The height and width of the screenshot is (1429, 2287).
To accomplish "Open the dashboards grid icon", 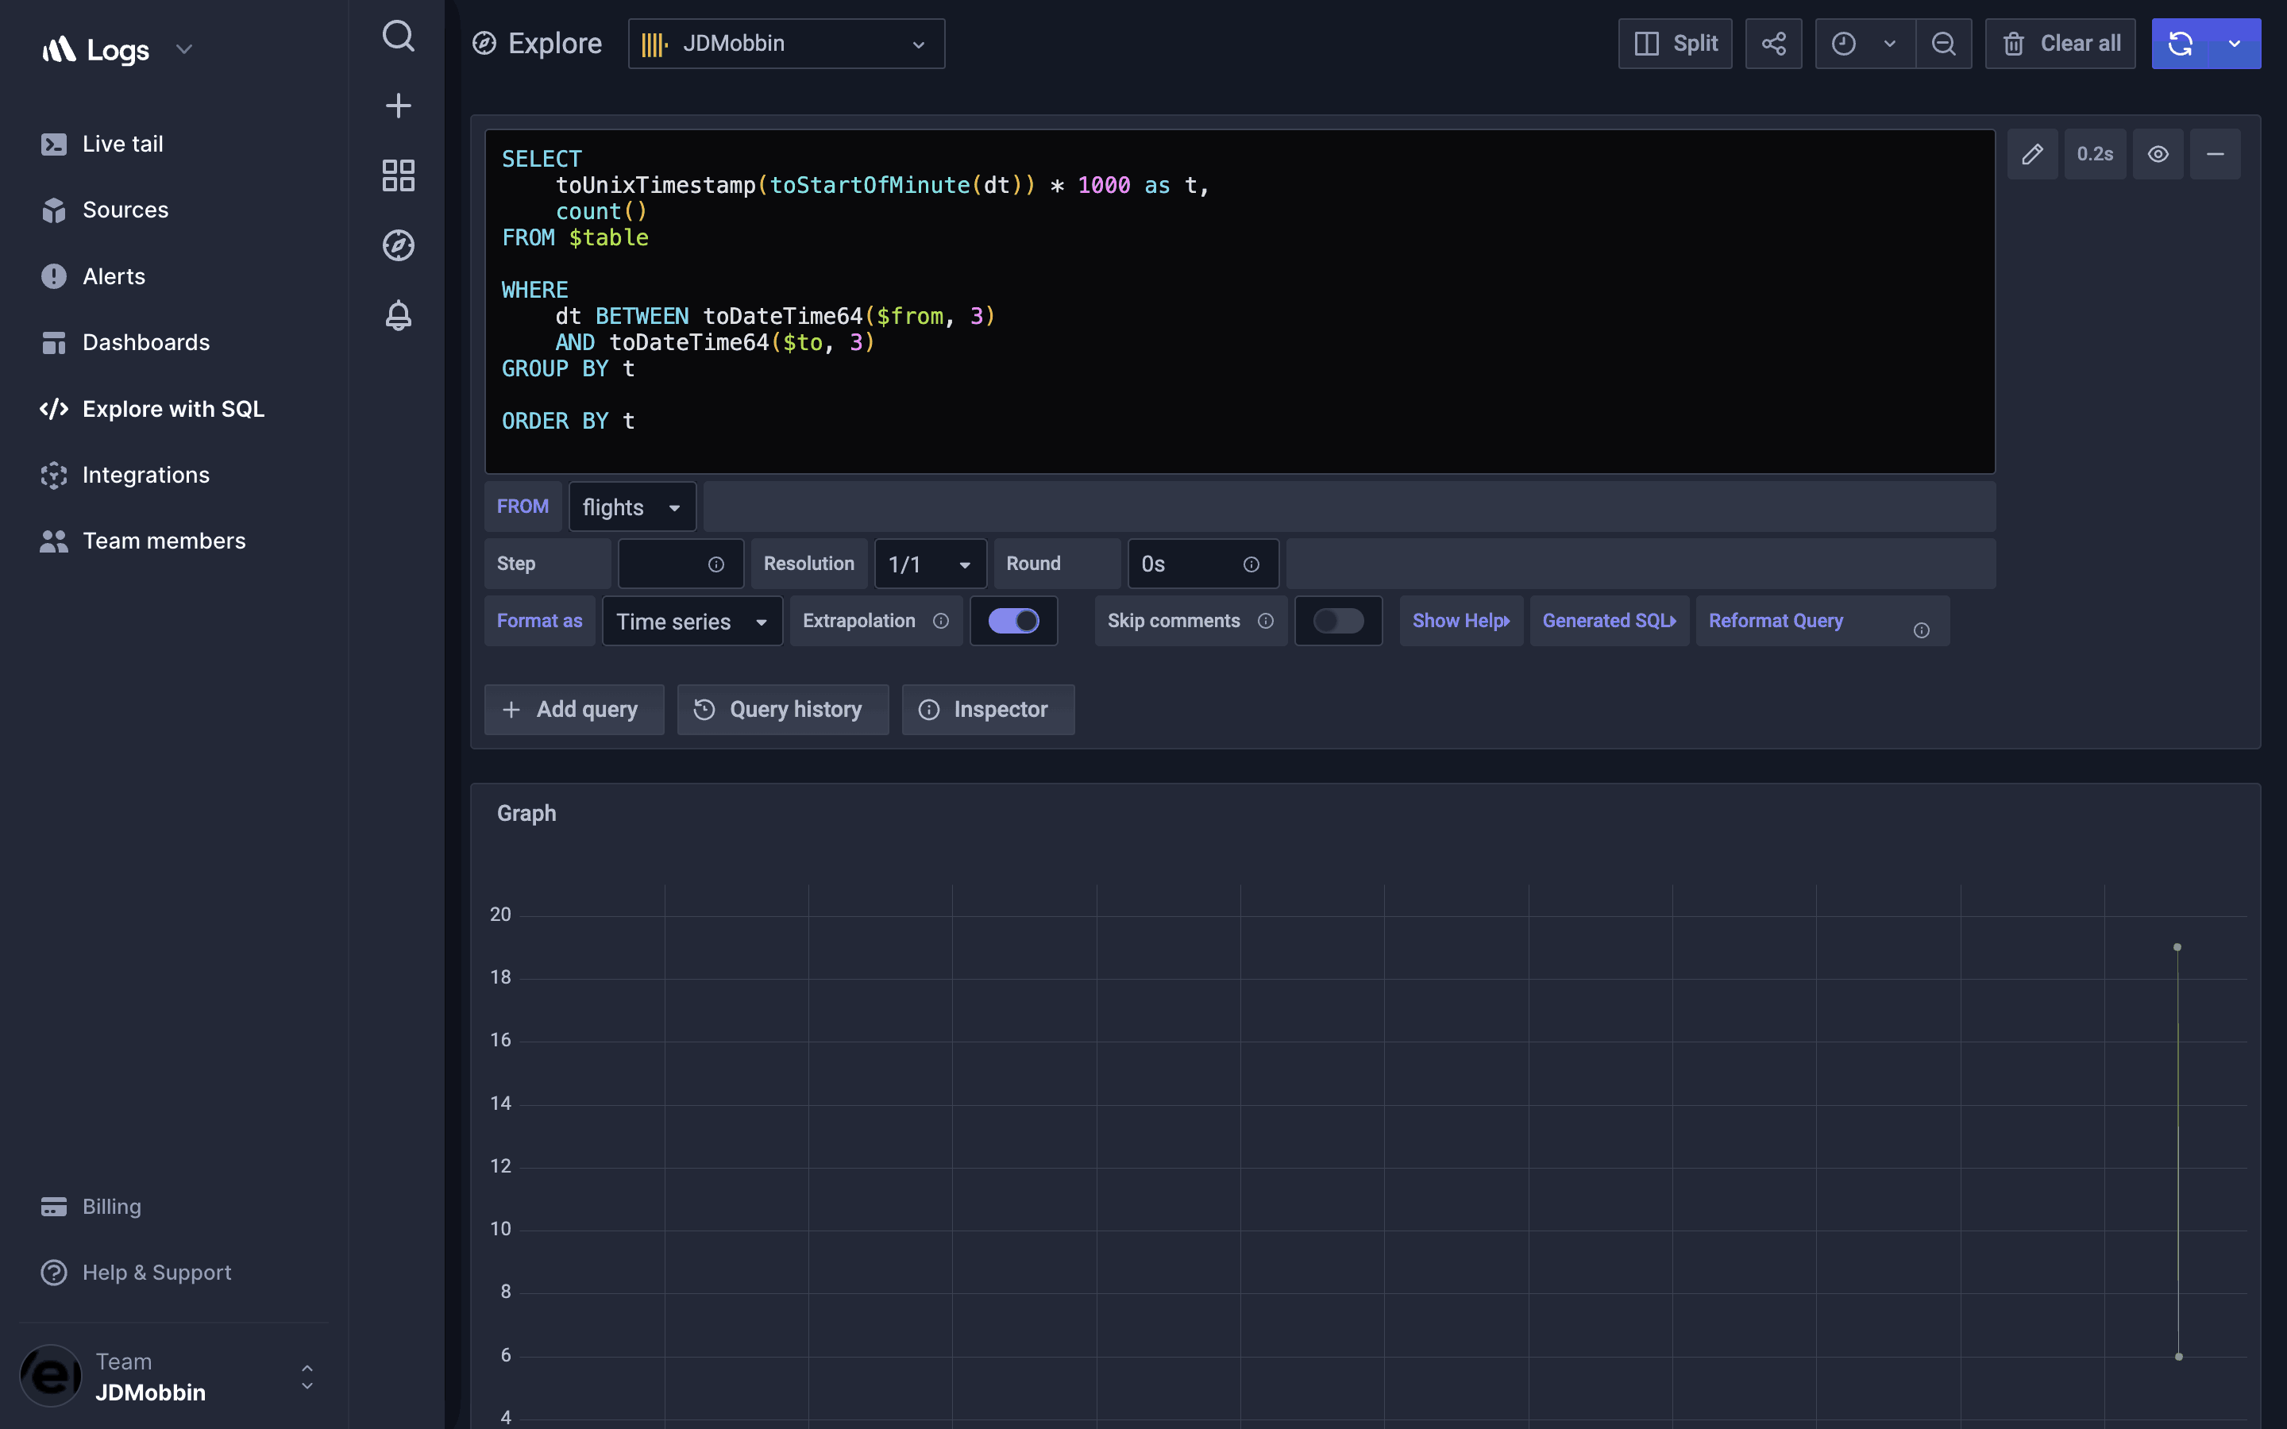I will click(x=398, y=175).
